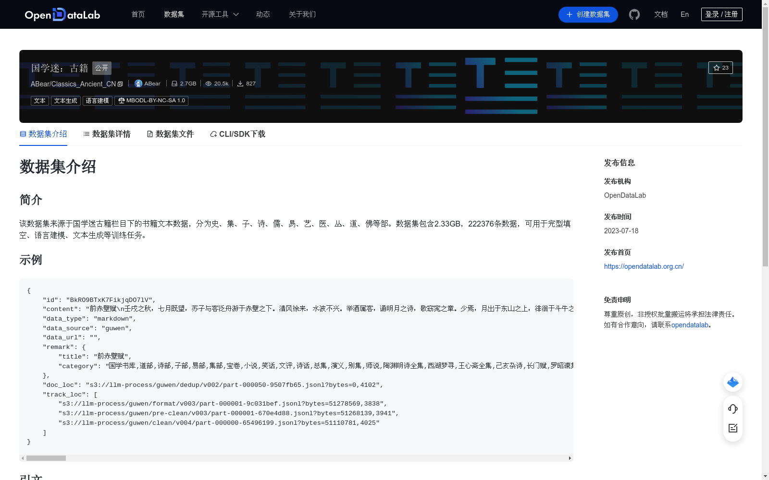Click the ABear author name
This screenshot has height=480, width=769.
tap(152, 84)
